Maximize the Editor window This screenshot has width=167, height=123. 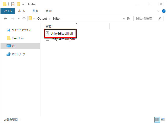149,4
